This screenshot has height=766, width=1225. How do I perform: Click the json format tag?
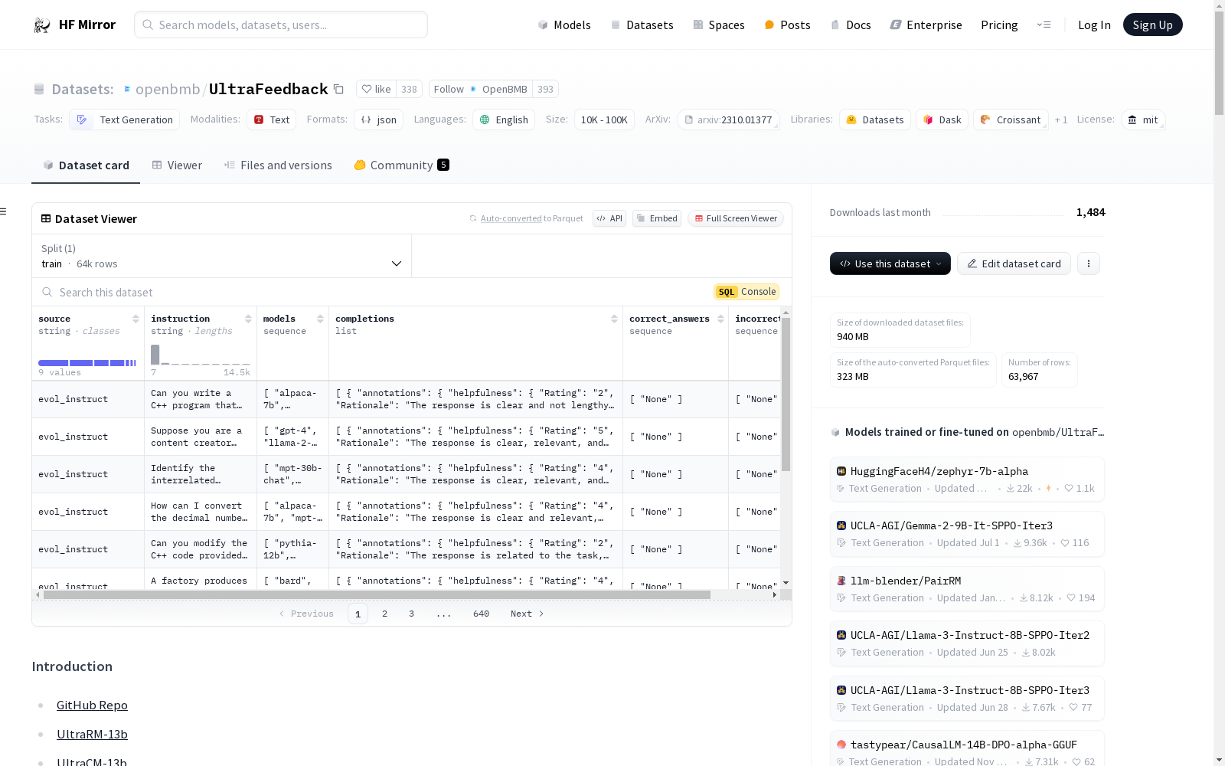click(x=378, y=119)
